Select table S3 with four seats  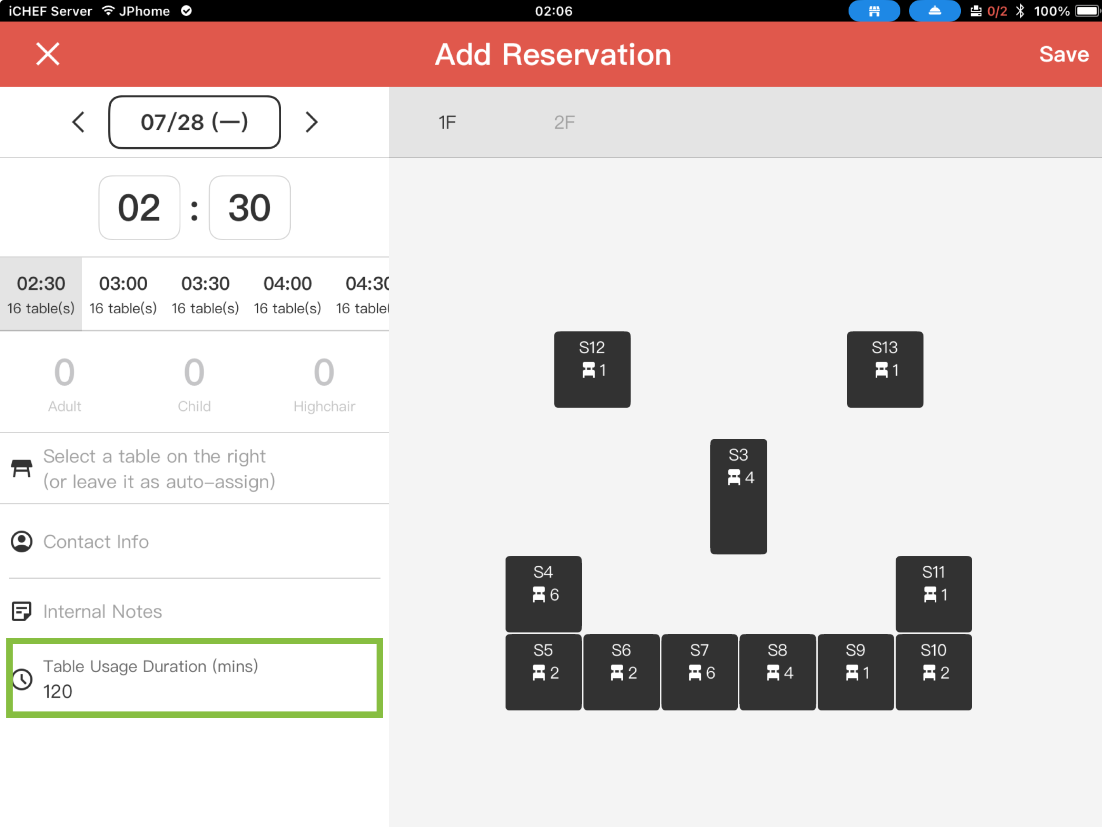738,496
